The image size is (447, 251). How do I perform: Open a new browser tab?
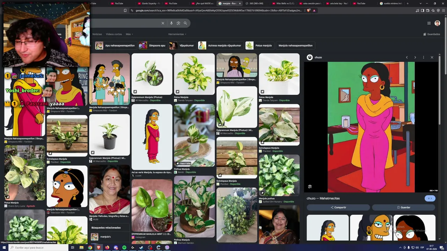pos(407,3)
